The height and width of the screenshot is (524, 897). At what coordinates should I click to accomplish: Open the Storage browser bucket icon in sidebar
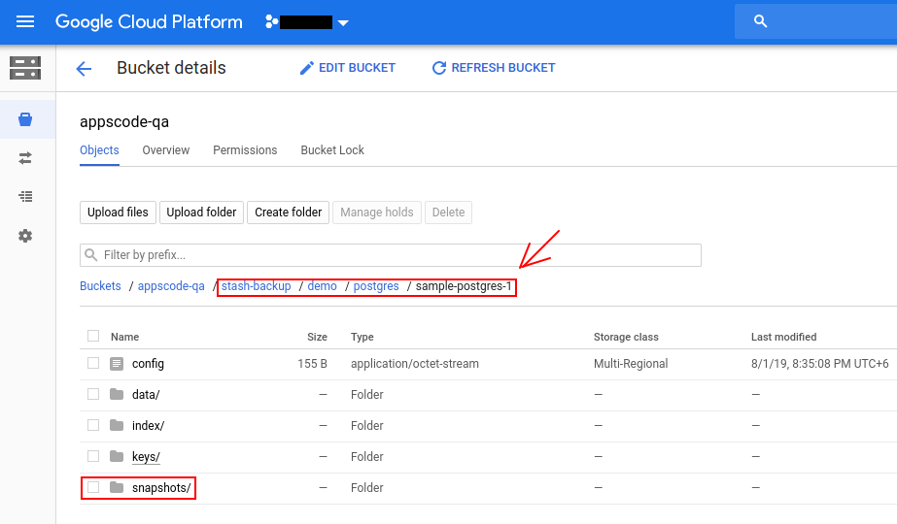point(25,119)
